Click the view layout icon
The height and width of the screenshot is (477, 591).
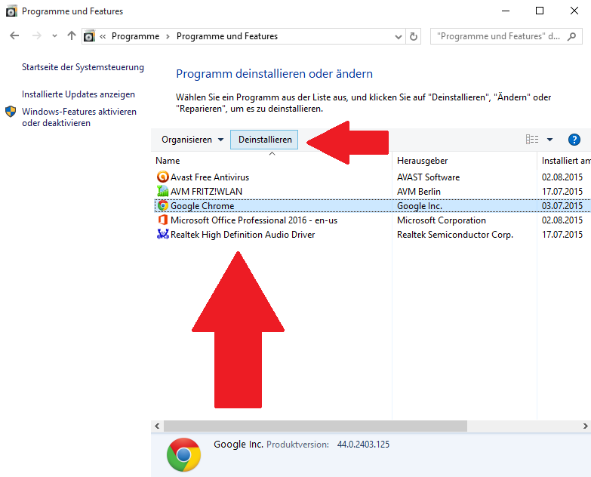(532, 140)
